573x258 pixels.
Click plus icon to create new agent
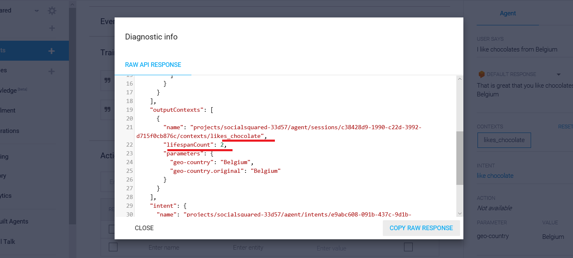pos(52,28)
